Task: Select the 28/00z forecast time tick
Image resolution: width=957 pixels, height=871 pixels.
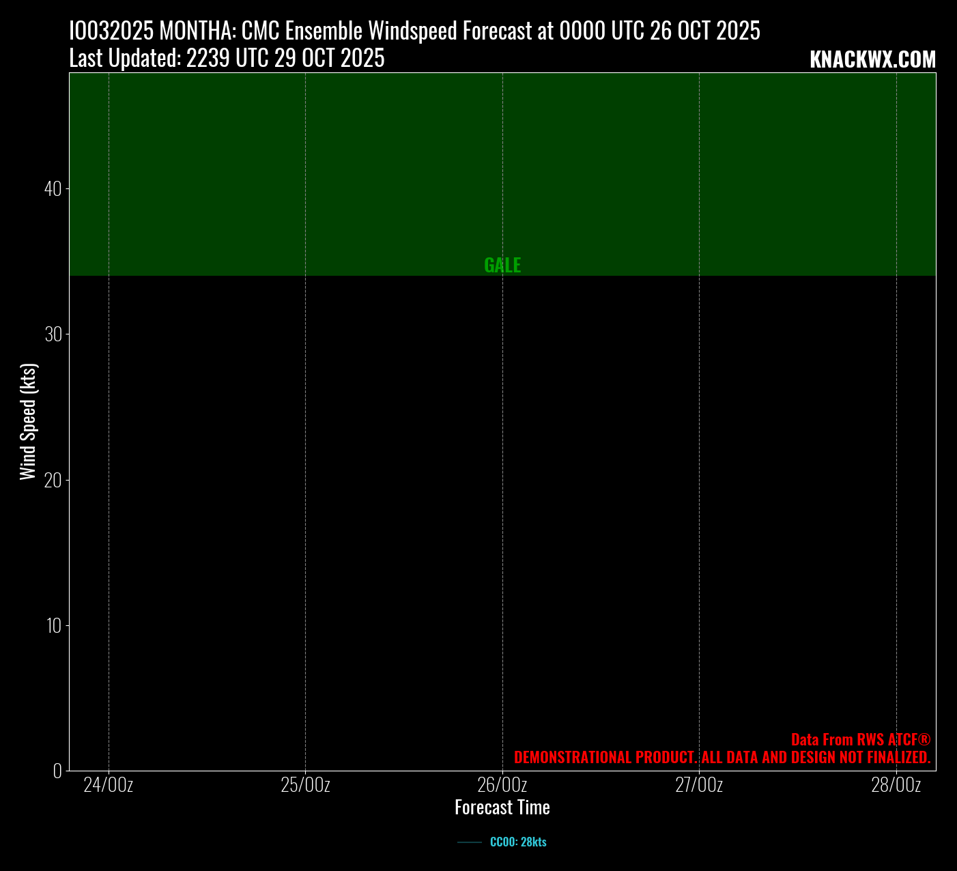Action: click(896, 785)
